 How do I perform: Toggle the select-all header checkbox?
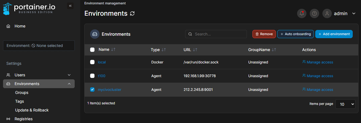coord(92,50)
